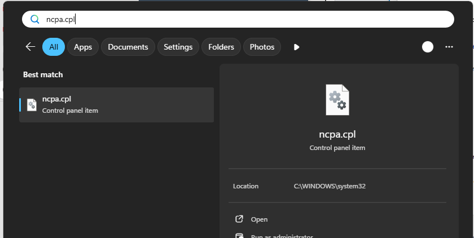This screenshot has width=474, height=238.
Task: Open the ncpa.cpl best match result
Action: tap(116, 105)
